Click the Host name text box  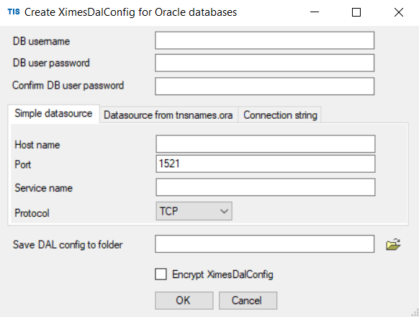click(x=266, y=144)
